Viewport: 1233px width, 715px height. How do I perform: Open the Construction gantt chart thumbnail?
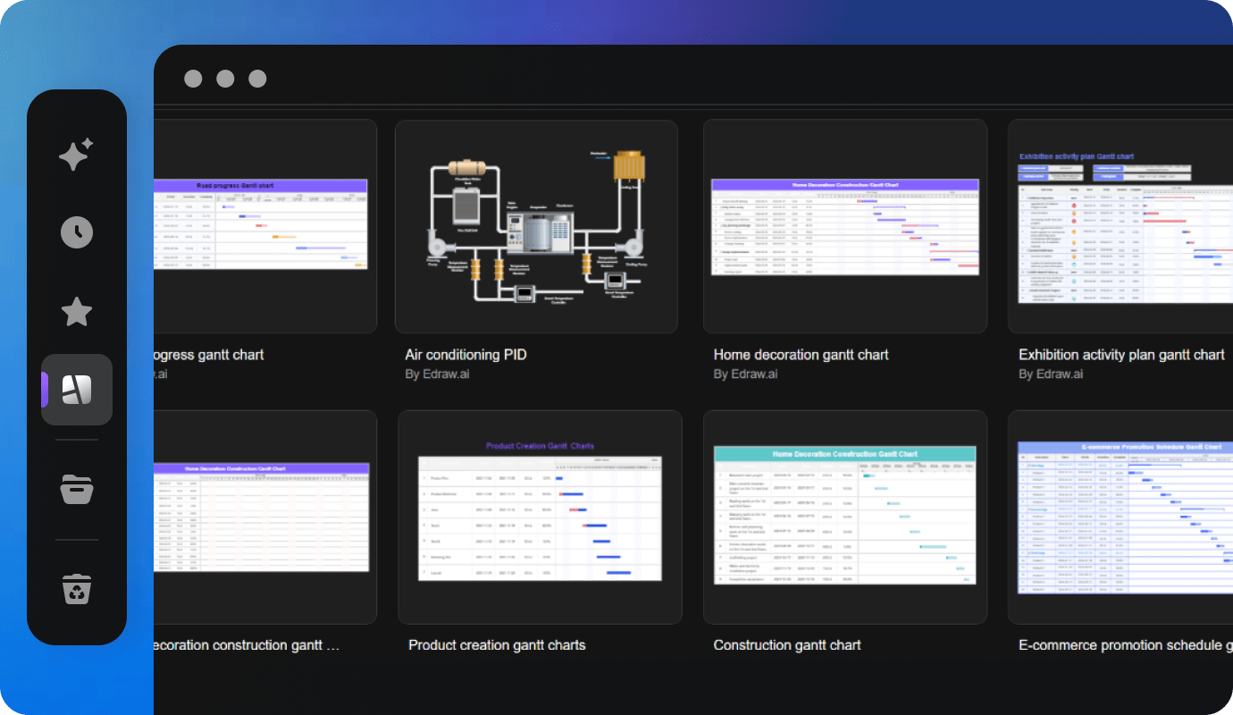845,517
